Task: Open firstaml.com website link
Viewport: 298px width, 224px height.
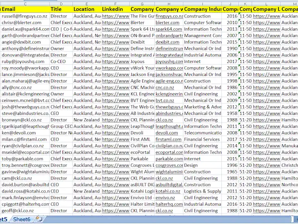Action: pos(168,139)
